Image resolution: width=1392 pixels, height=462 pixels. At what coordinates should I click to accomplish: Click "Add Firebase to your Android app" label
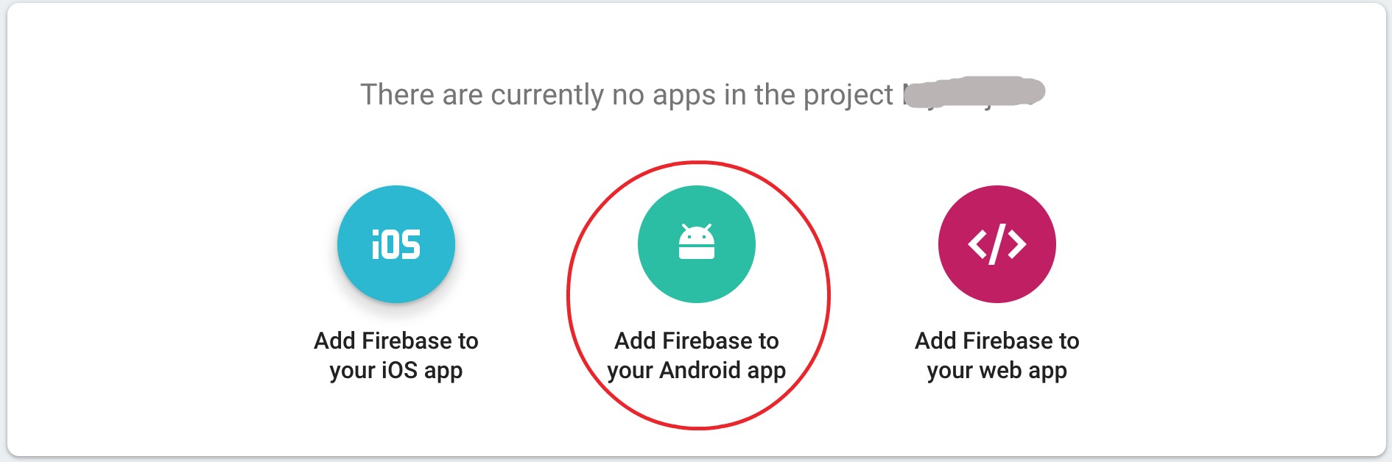(696, 355)
